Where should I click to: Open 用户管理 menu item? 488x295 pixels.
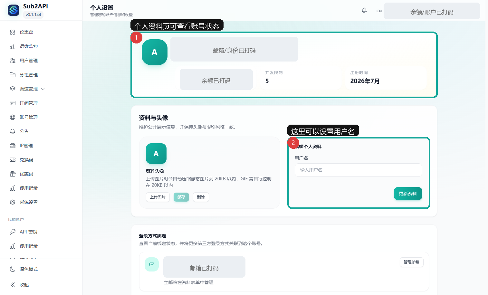click(x=41, y=61)
